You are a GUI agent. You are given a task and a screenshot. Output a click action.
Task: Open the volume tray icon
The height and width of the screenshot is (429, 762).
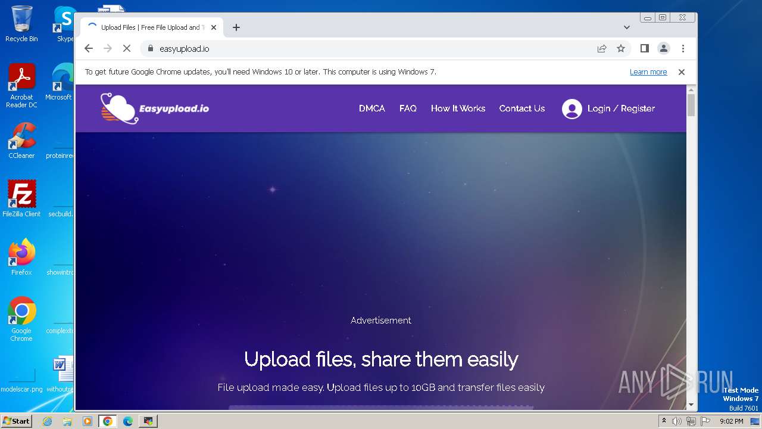pyautogui.click(x=677, y=421)
